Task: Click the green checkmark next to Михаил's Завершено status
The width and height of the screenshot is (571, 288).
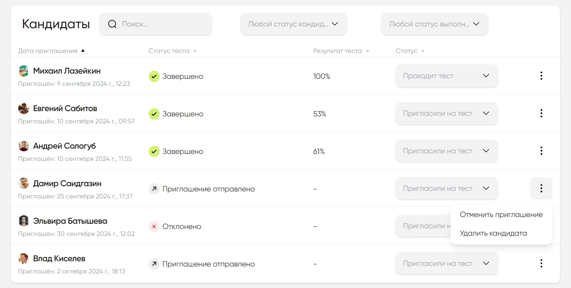Action: click(154, 76)
